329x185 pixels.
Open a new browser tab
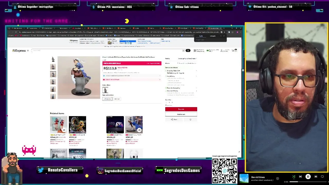(224, 28)
